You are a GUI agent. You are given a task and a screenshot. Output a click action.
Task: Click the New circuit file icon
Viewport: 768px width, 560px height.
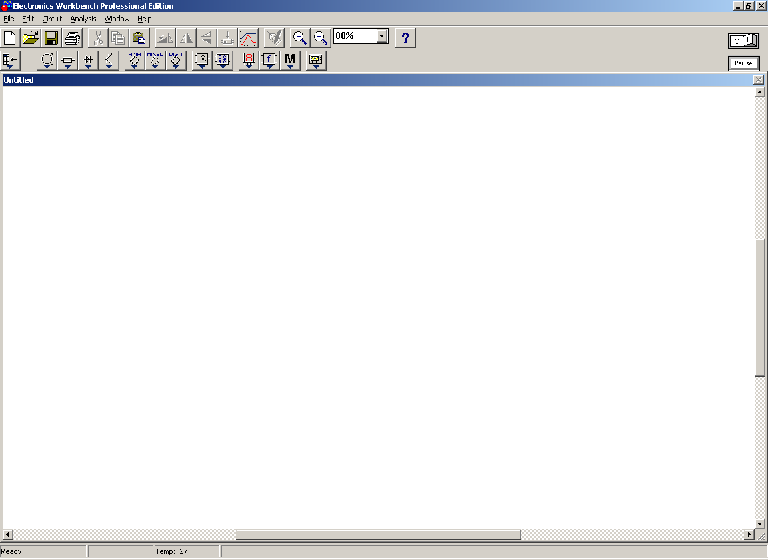click(x=10, y=38)
